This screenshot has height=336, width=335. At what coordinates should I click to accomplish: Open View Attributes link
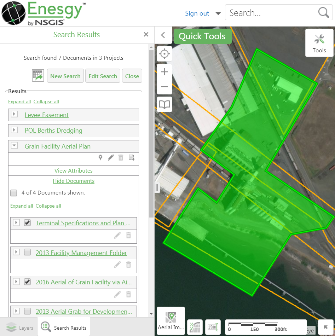[x=74, y=170]
